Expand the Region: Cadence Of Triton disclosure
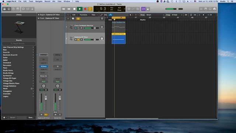This screenshot has width=236, height=133. [39, 15]
